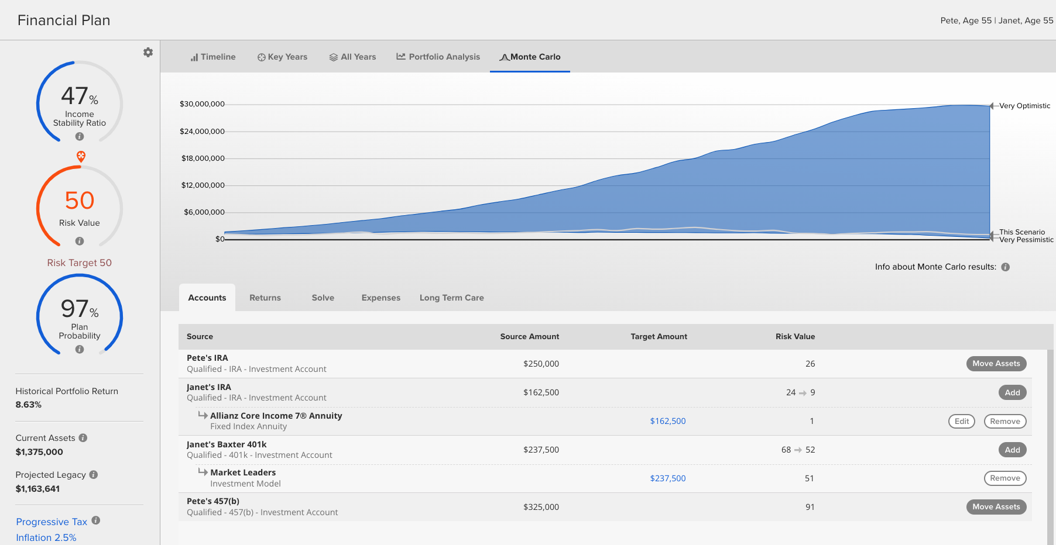Open the Portfolio Analysis tab
Screen dimensions: 1056x545
[x=438, y=57]
